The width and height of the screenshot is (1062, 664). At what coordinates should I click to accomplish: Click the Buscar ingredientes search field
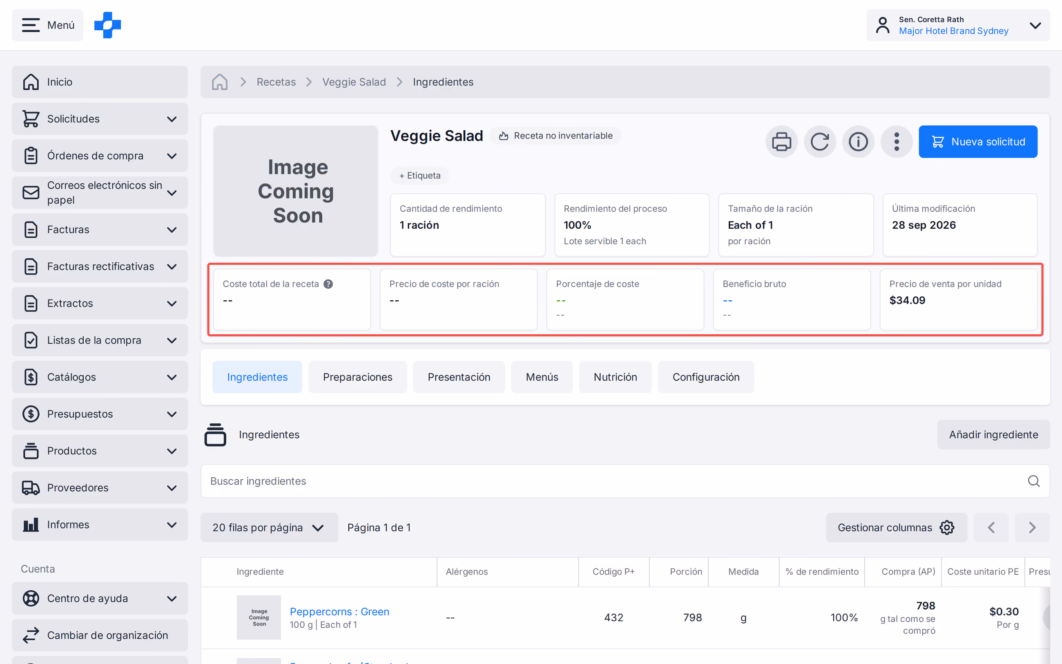[x=625, y=481]
